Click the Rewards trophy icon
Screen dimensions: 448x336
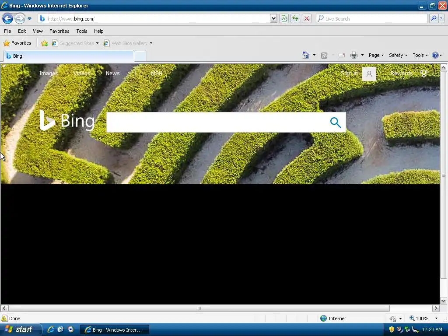click(424, 73)
